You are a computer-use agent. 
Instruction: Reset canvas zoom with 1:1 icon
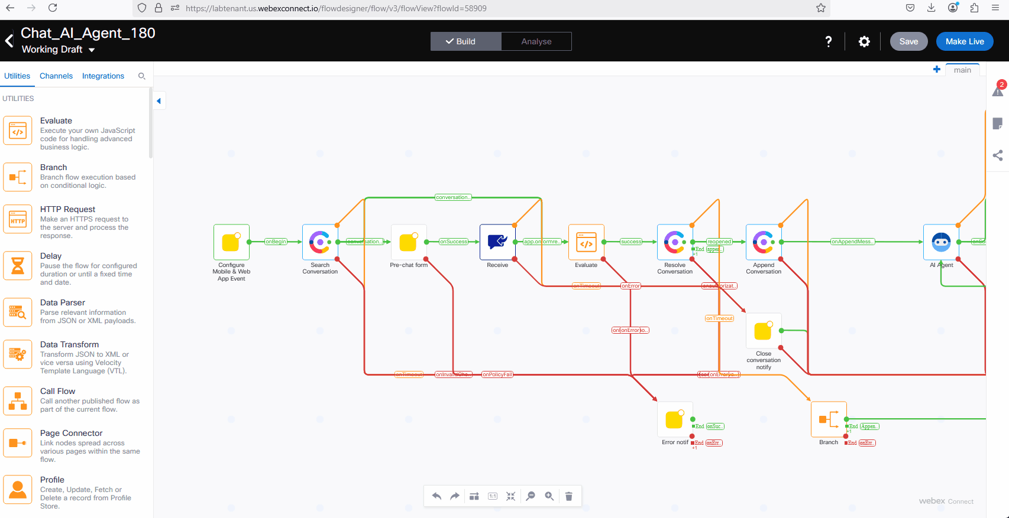pos(492,496)
